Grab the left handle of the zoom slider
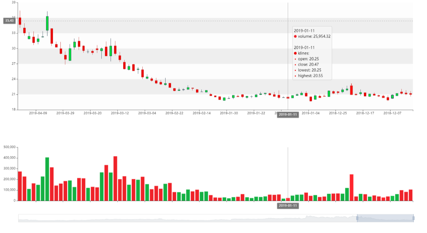The width and height of the screenshot is (427, 233). click(x=357, y=218)
